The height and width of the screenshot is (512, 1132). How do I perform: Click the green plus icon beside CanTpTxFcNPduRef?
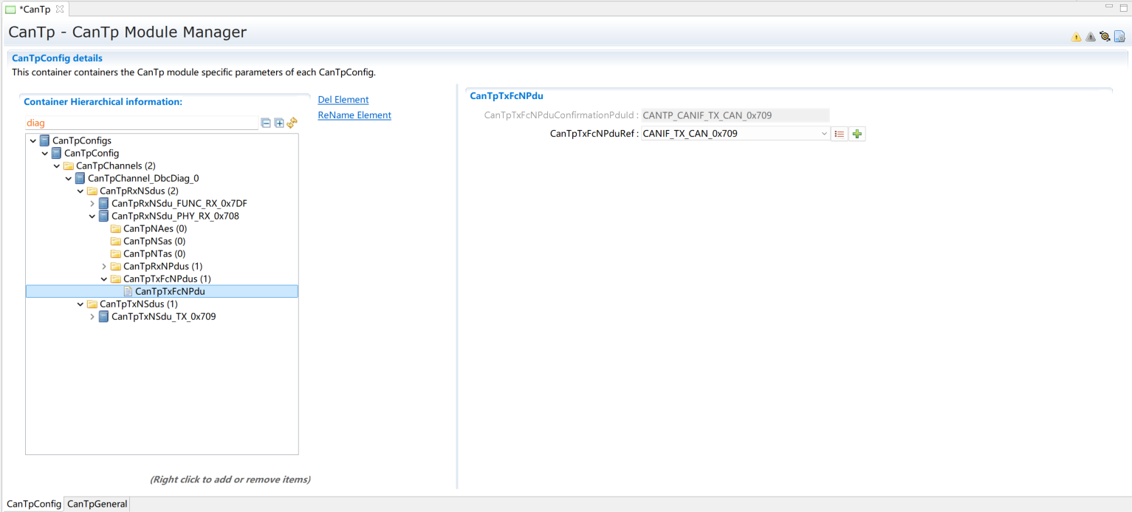click(857, 134)
